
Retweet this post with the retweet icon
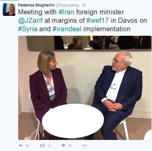point(43,146)
